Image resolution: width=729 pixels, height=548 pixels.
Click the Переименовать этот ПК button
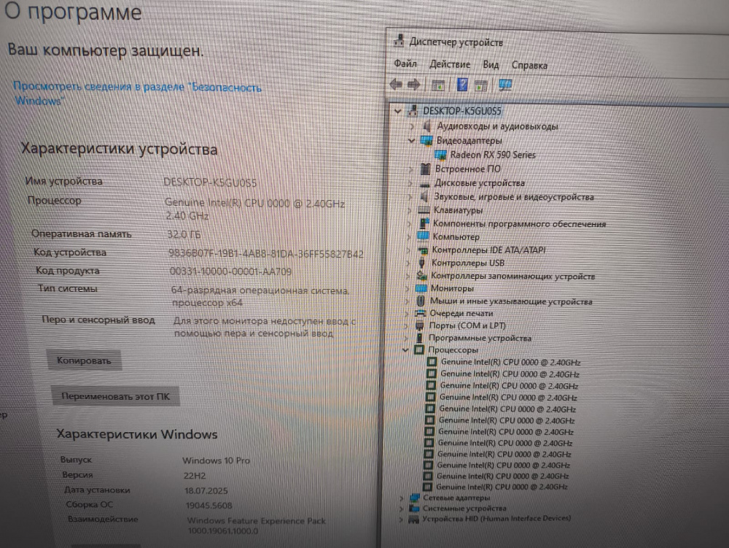[x=116, y=397]
